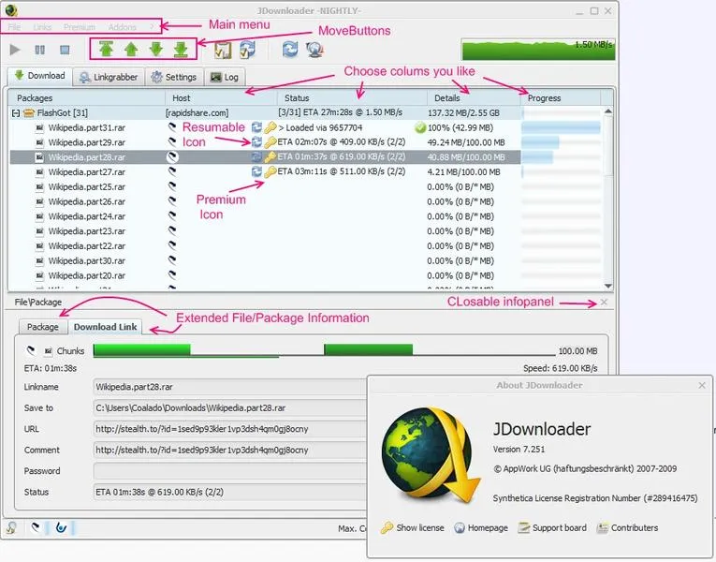Pause downloads using the pause icon
The height and width of the screenshot is (562, 716).
40,50
